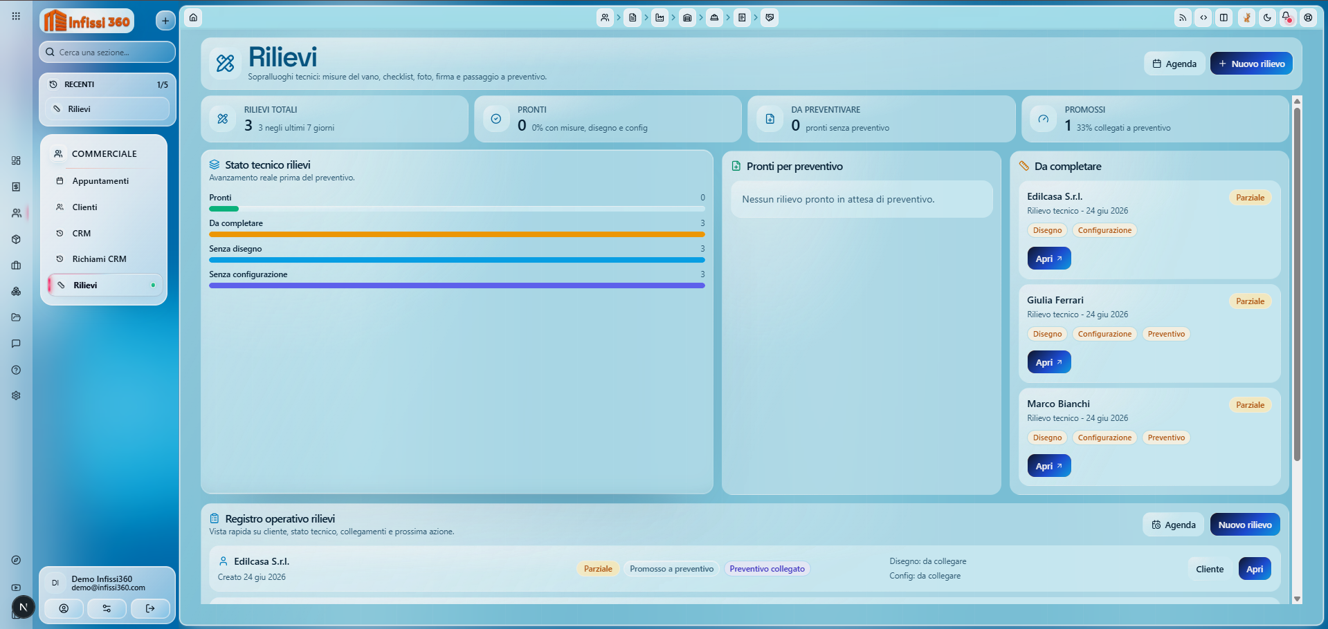Click 'Promosso a preventivo' tag in registry row
The width and height of the screenshot is (1328, 629).
point(671,569)
